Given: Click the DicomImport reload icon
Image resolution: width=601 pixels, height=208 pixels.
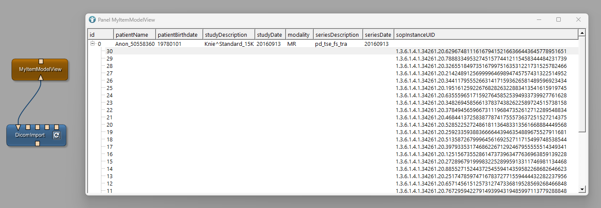Looking at the screenshot, I should click(x=56, y=135).
